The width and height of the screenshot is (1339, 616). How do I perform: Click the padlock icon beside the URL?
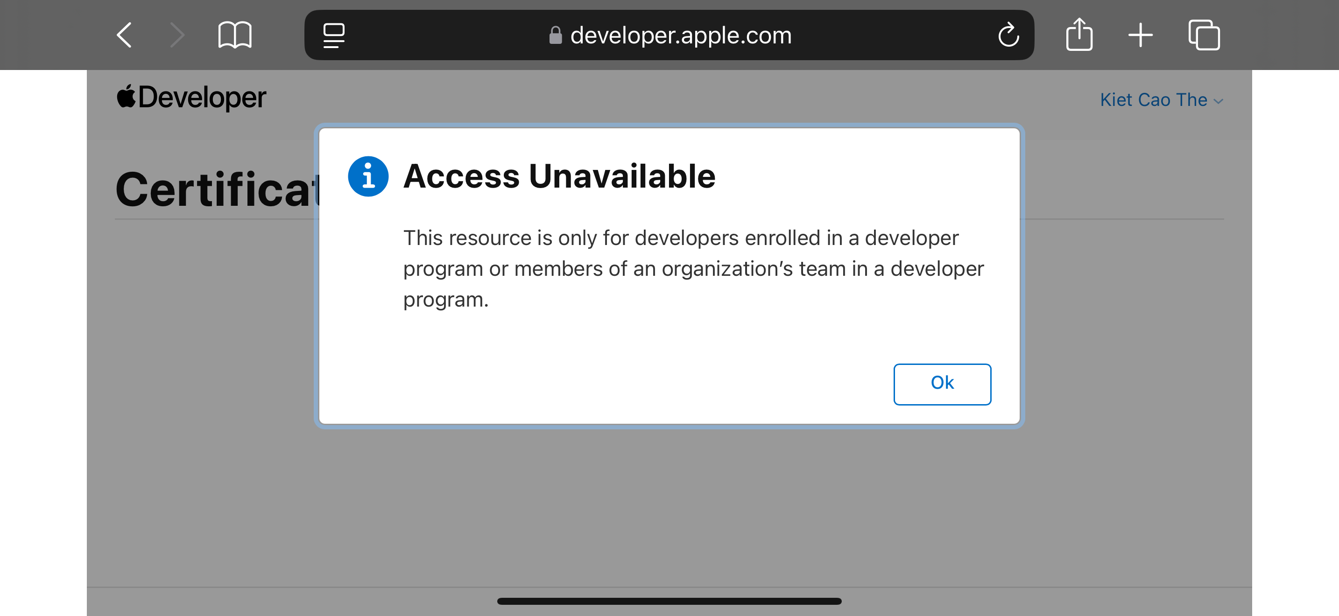click(x=555, y=35)
